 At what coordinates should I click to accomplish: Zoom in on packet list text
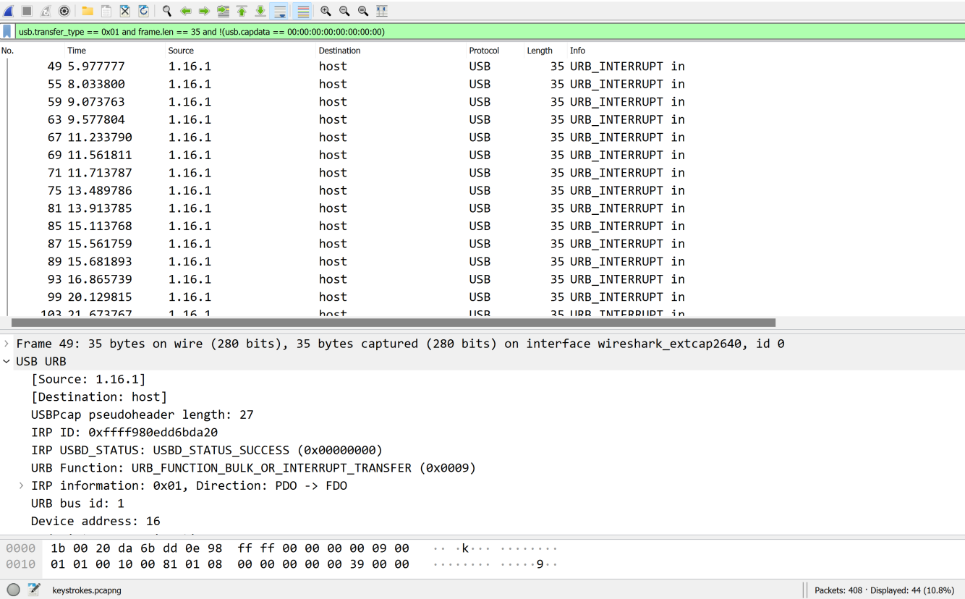pos(326,11)
